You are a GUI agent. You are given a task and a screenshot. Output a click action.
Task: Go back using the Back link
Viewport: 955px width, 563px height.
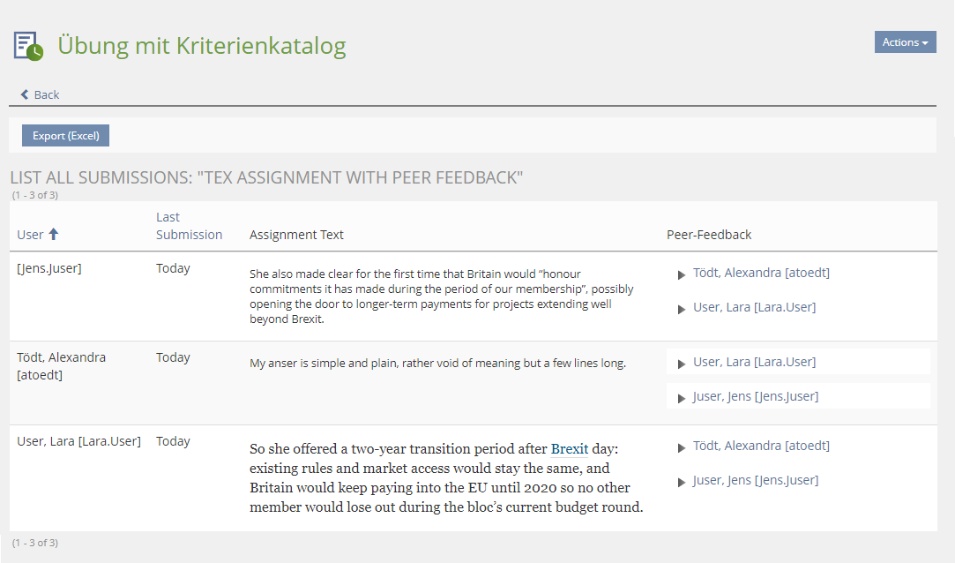(x=46, y=94)
